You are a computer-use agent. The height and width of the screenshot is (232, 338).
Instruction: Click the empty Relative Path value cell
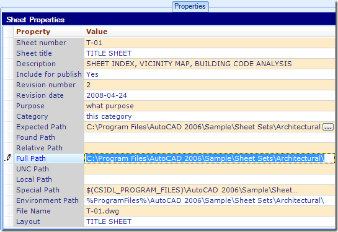point(210,148)
